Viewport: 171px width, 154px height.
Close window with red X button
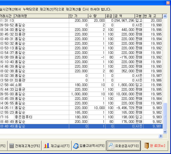point(168,3)
